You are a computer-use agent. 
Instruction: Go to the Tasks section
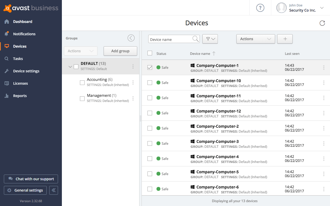[x=18, y=58]
